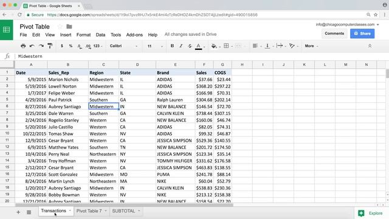389x219 pixels.
Task: Select column C header
Action: (x=103, y=64)
